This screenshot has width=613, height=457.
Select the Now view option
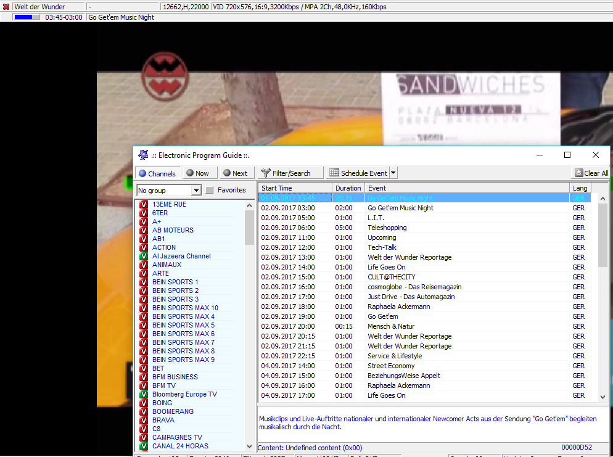tap(197, 173)
